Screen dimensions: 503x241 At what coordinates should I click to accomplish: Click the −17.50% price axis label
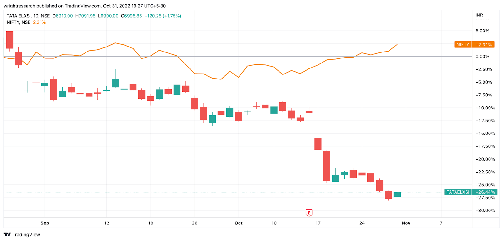[x=485, y=146]
